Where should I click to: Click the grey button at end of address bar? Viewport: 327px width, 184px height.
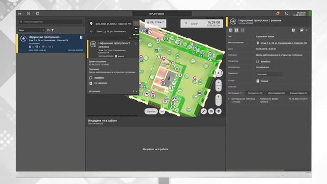coord(135,24)
